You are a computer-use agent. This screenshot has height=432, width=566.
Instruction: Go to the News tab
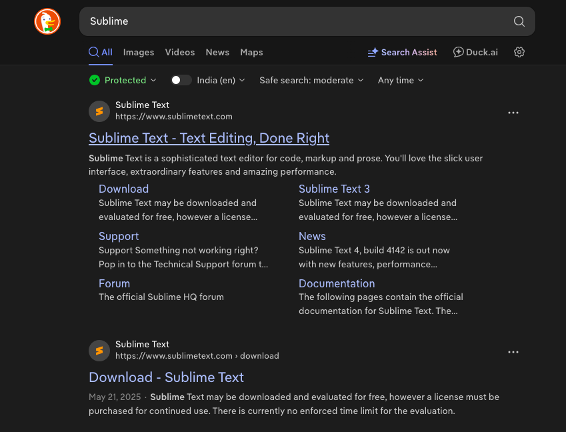click(217, 52)
